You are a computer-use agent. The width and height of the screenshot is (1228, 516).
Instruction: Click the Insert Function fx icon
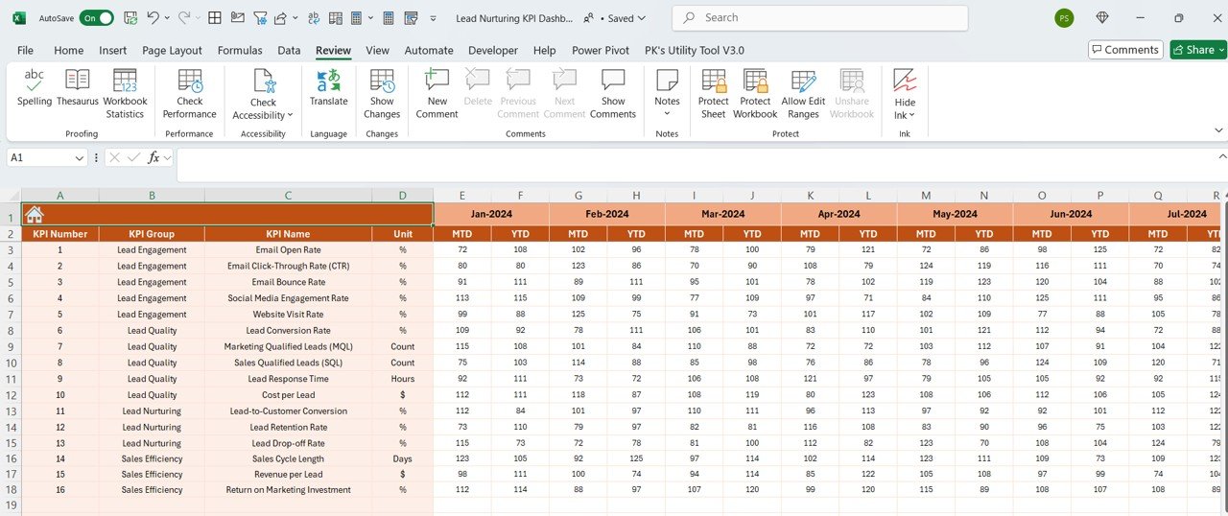pos(153,157)
